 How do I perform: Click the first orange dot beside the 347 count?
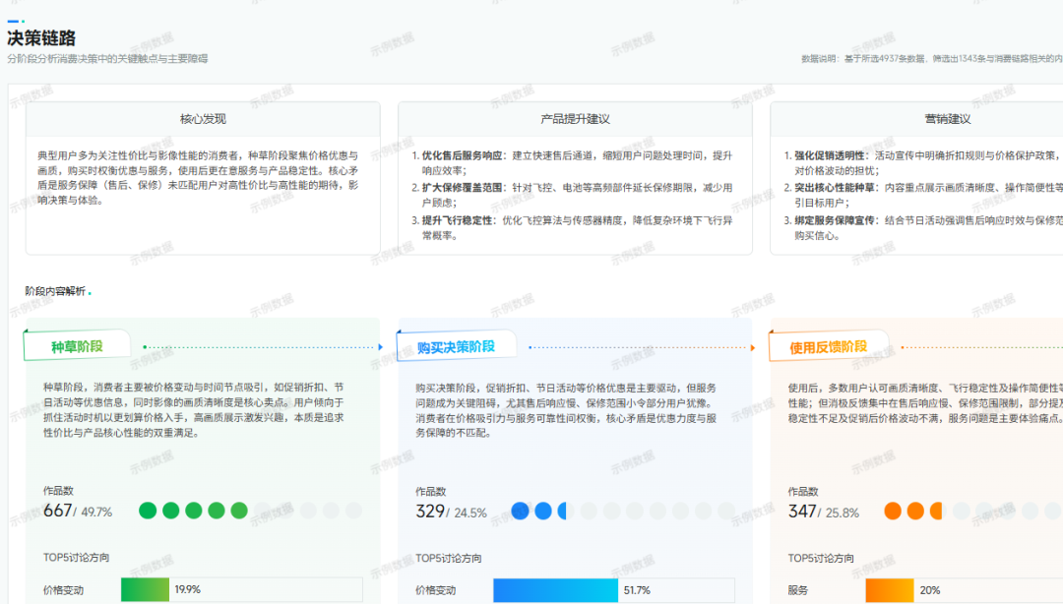(x=892, y=511)
